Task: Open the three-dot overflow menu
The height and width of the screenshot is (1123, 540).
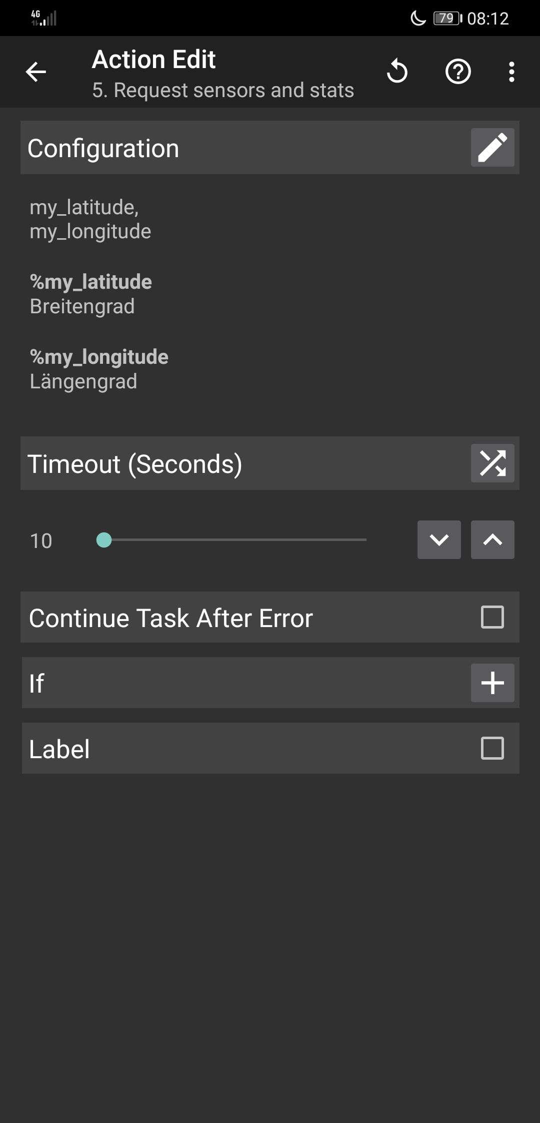Action: 511,72
